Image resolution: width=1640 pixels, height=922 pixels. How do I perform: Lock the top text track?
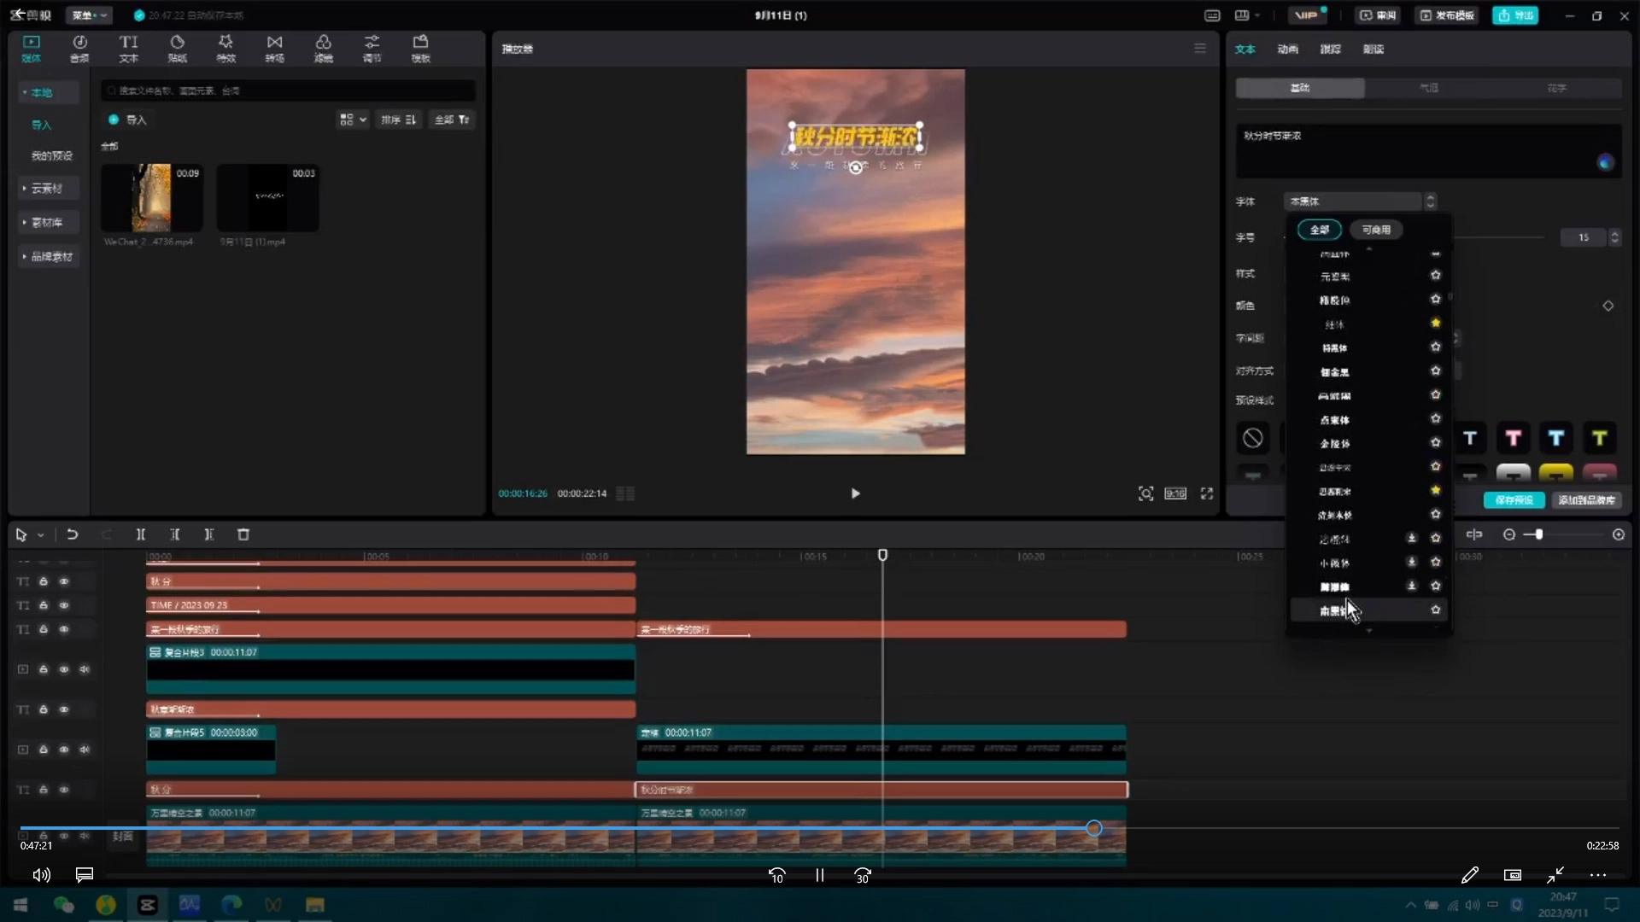click(44, 581)
